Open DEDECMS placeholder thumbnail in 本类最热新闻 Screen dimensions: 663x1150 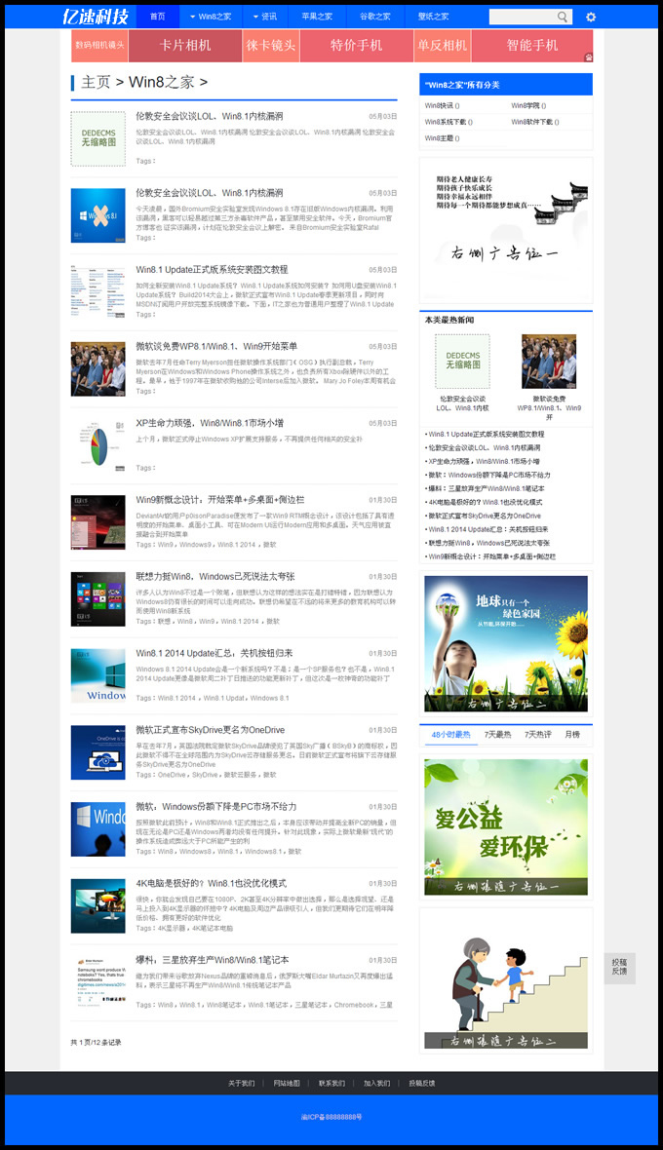[x=462, y=362]
